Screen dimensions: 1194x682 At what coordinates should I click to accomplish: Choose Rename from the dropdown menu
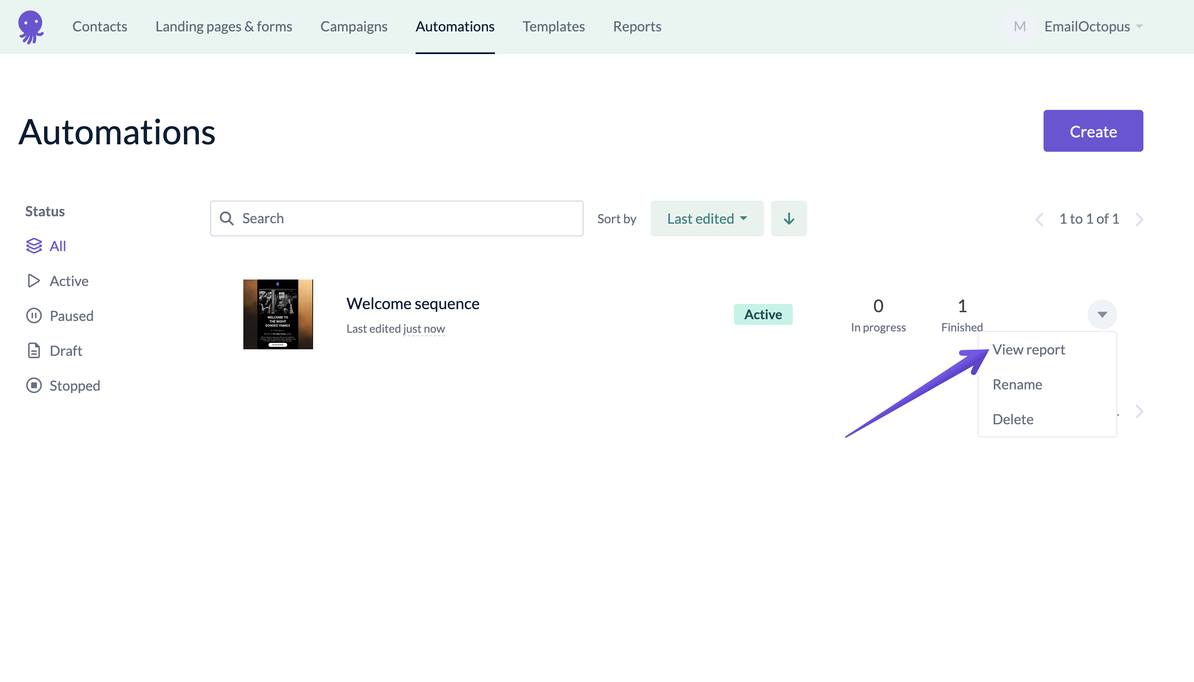pos(1017,384)
